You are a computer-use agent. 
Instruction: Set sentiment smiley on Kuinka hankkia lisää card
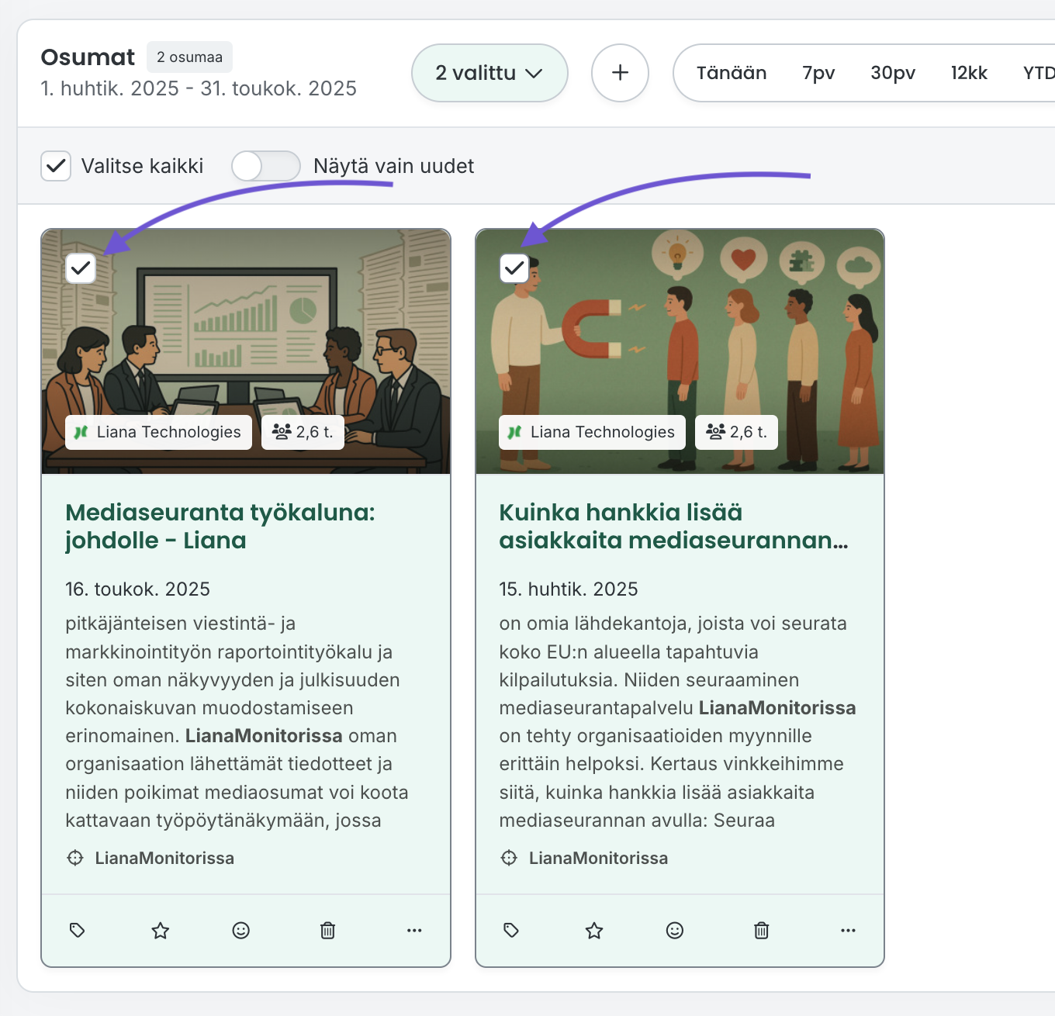click(x=675, y=930)
